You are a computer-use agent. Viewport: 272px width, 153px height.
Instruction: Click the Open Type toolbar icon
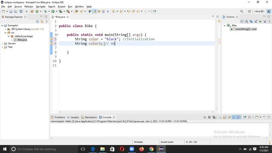(x=76, y=11)
